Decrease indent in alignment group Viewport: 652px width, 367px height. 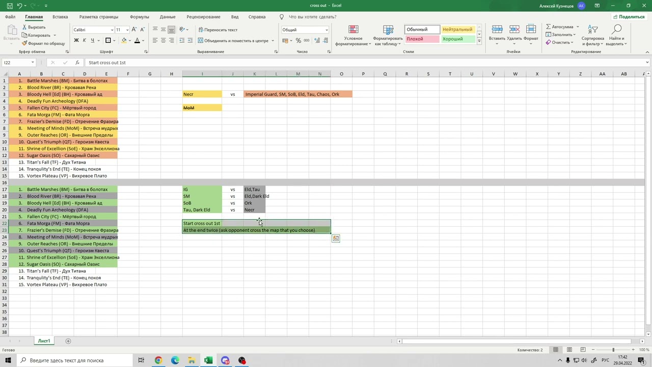click(x=182, y=40)
